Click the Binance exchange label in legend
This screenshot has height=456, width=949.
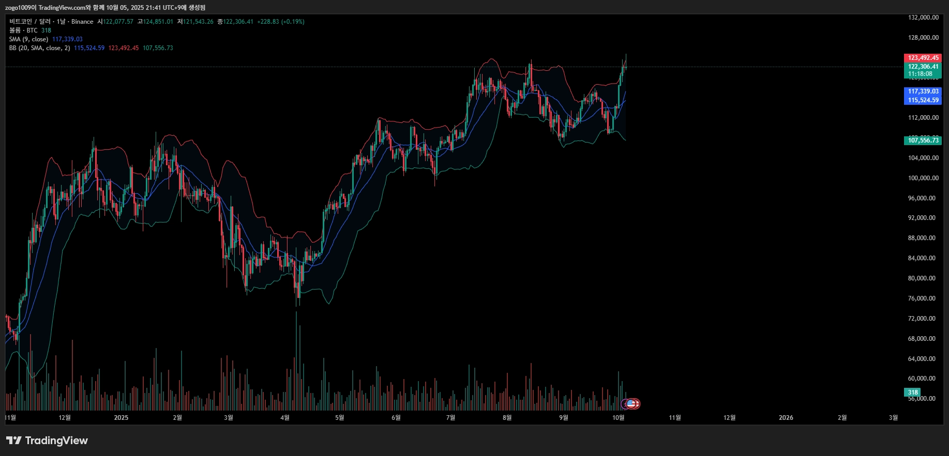[x=82, y=22]
